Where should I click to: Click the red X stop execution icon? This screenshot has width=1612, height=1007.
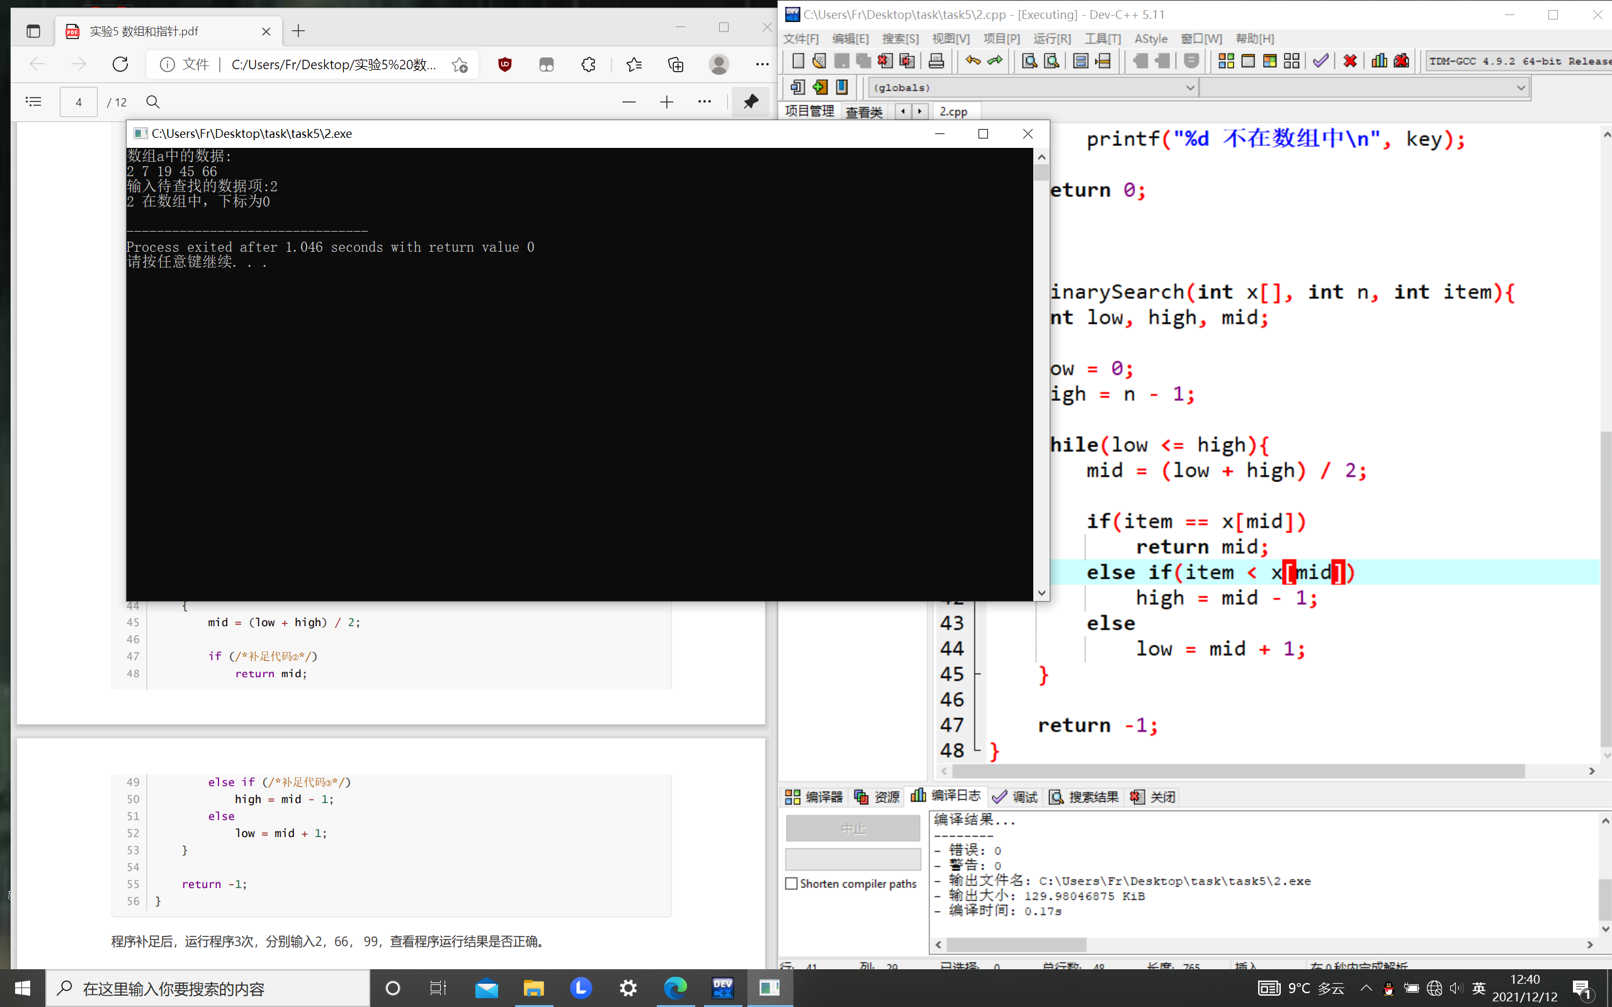1349,61
